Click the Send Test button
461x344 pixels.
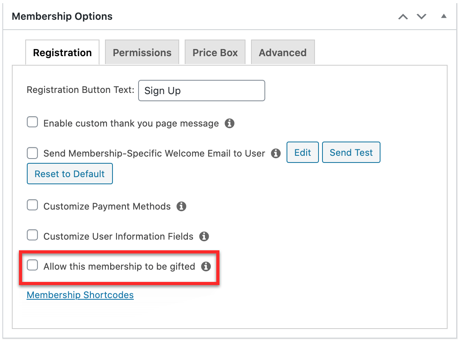point(351,152)
